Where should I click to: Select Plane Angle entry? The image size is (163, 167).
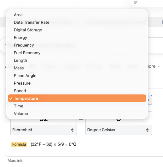coord(77,76)
